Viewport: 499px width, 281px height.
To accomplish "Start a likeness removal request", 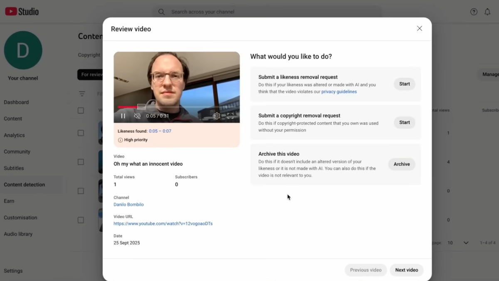I will click(x=404, y=84).
